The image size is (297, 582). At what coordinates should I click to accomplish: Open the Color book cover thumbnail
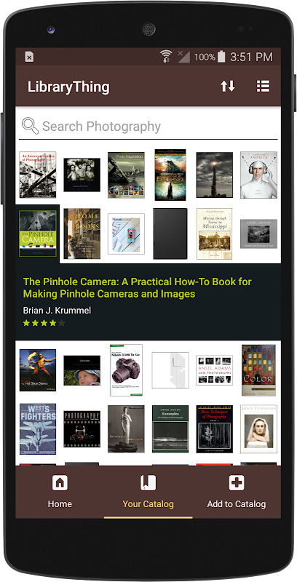pos(258,370)
